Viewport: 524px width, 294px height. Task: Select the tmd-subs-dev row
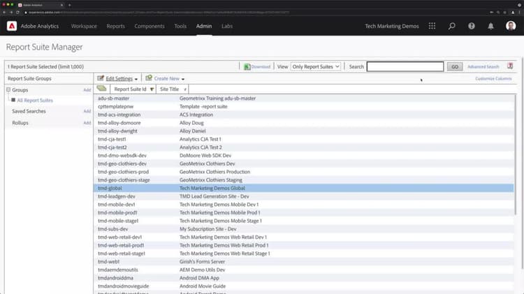(303, 229)
